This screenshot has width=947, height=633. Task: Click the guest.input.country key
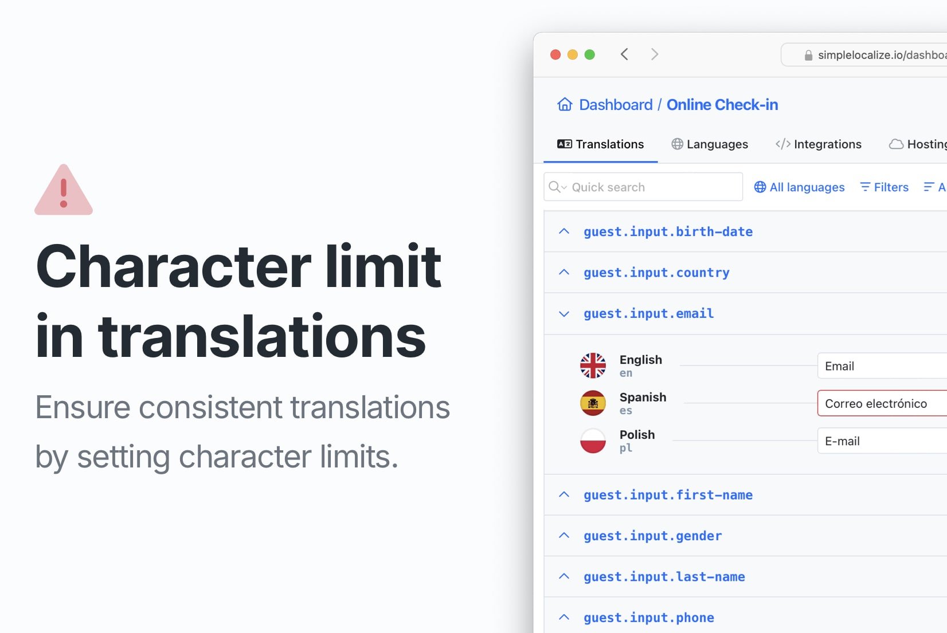[x=657, y=273]
